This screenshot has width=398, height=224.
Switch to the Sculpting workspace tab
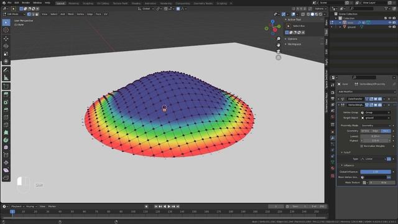[x=88, y=3]
